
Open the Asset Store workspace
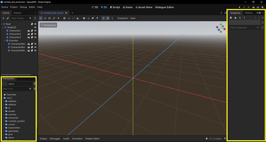point(144,7)
